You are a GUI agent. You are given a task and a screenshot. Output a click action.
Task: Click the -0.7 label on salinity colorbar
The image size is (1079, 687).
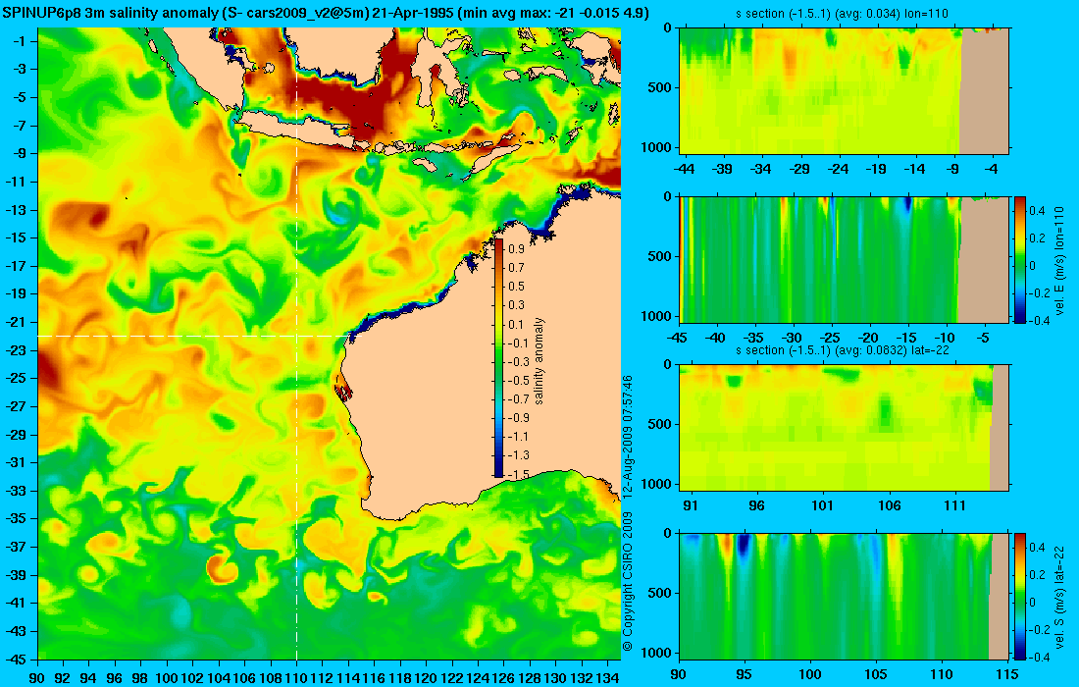pyautogui.click(x=517, y=398)
